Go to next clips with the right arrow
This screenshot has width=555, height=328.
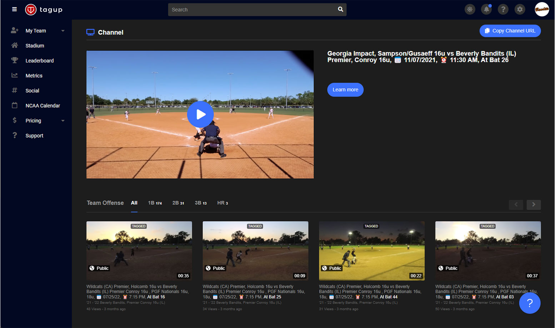[x=534, y=205]
